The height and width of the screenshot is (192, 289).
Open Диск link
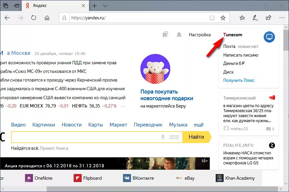pyautogui.click(x=229, y=72)
